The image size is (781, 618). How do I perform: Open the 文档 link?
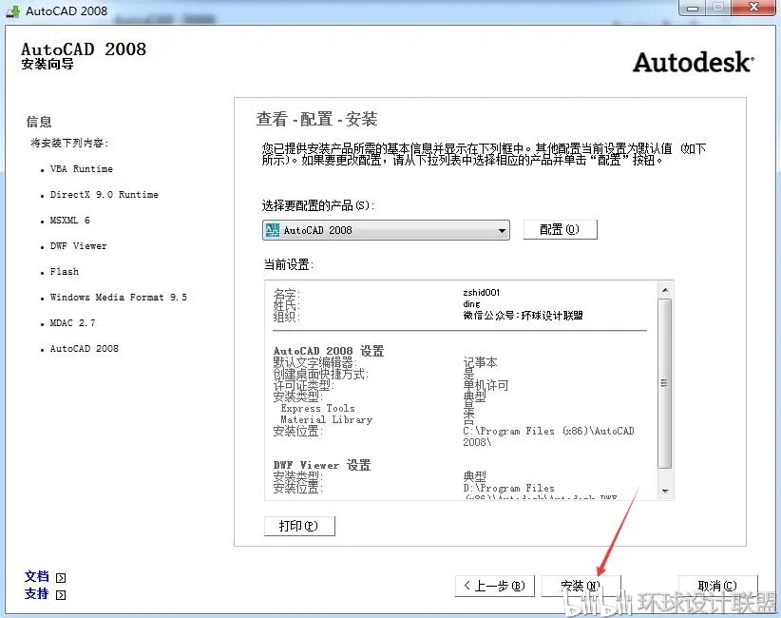click(x=37, y=576)
